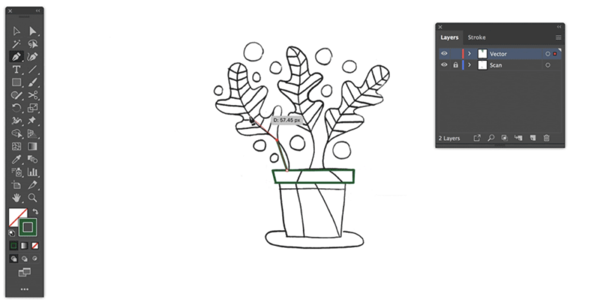Pick the Zoom tool in the toolbar

point(33,197)
